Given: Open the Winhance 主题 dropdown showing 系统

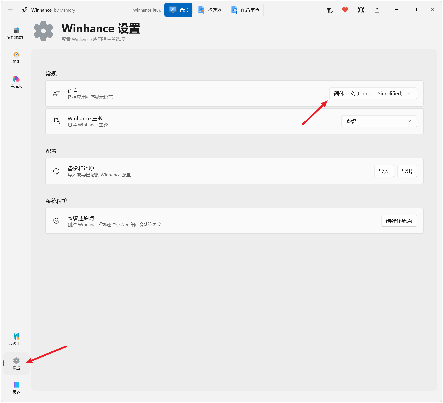Looking at the screenshot, I should (x=379, y=121).
